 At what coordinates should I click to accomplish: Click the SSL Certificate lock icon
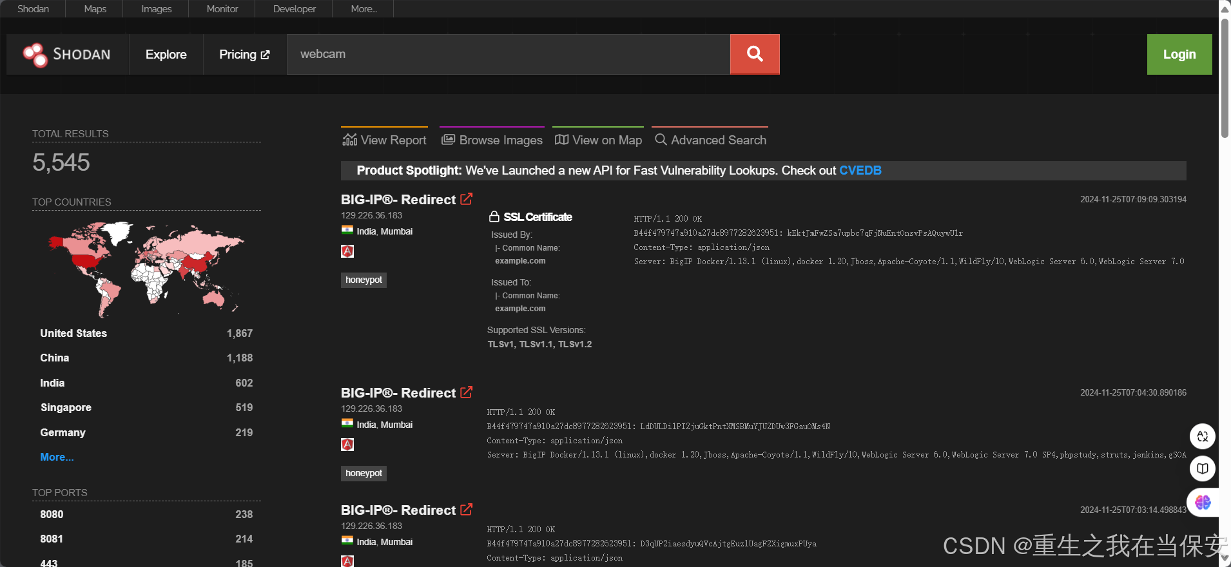(x=494, y=216)
